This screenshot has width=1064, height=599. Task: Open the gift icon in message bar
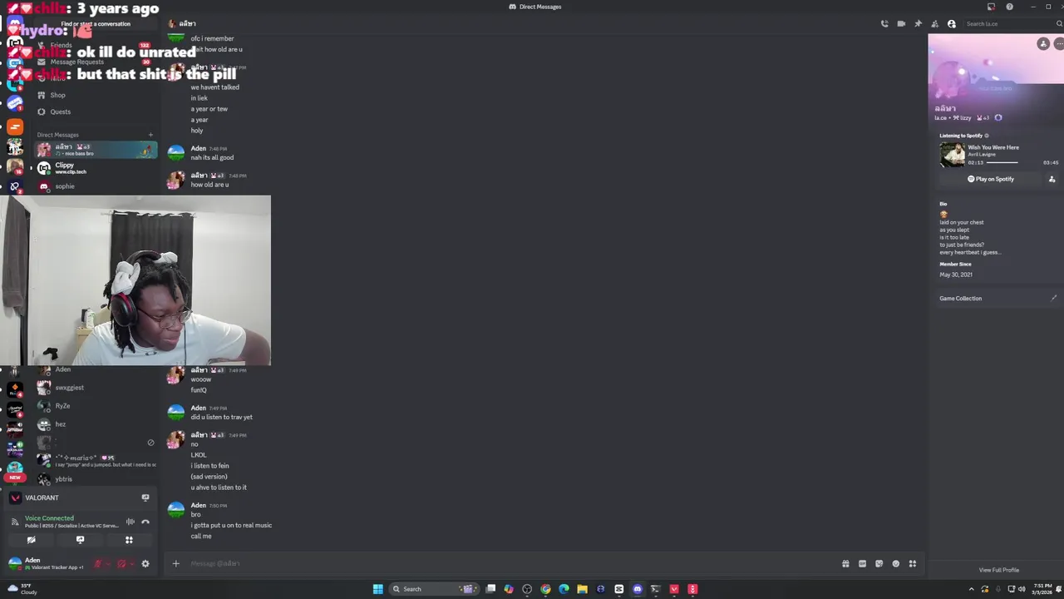point(845,563)
